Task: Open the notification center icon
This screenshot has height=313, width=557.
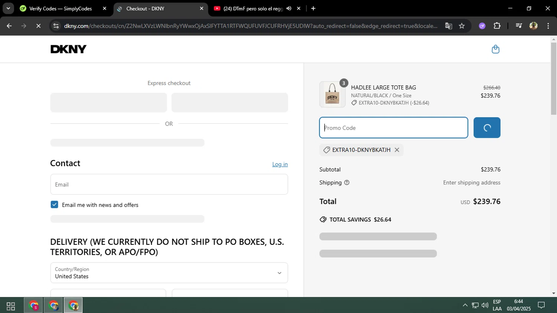Action: click(x=541, y=305)
